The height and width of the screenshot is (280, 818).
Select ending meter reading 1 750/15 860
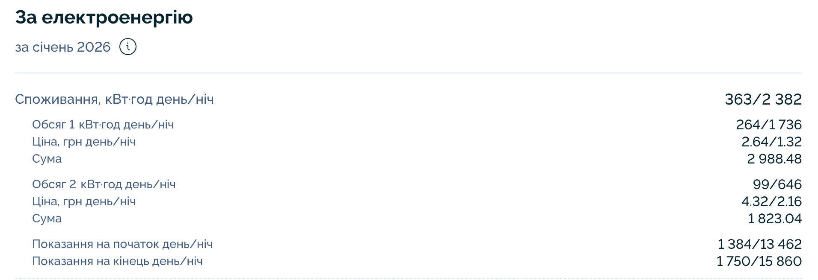click(759, 261)
